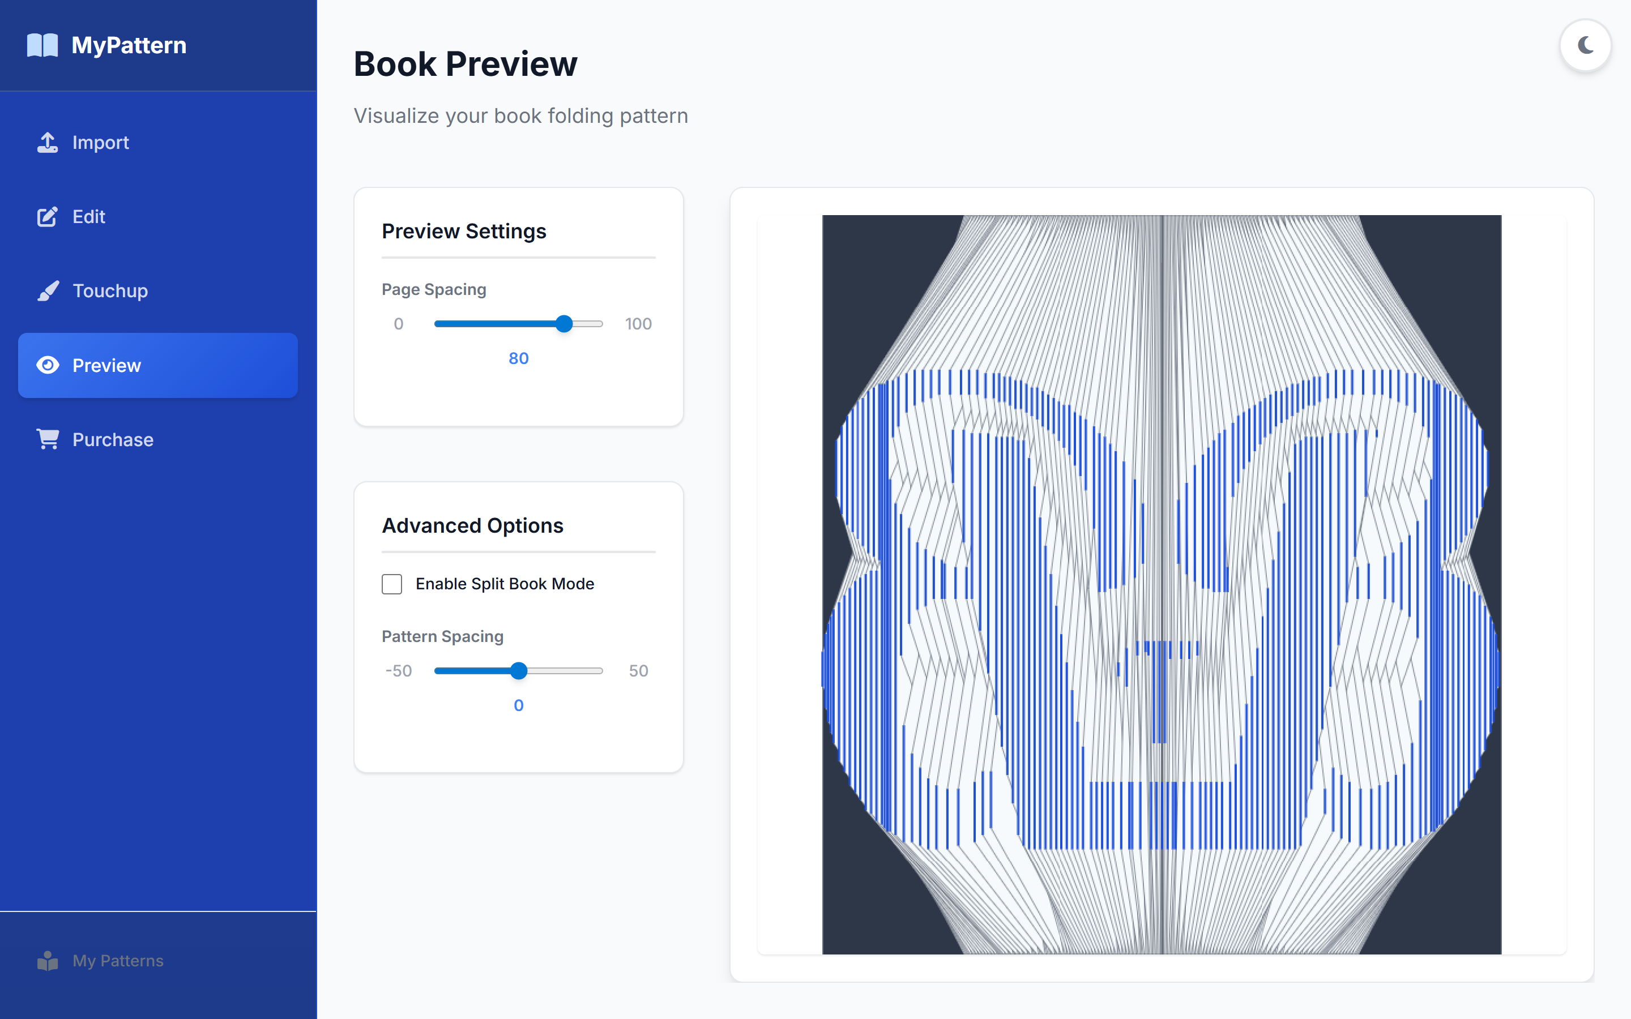
Task: Click the Edit pencil icon
Action: coord(47,216)
